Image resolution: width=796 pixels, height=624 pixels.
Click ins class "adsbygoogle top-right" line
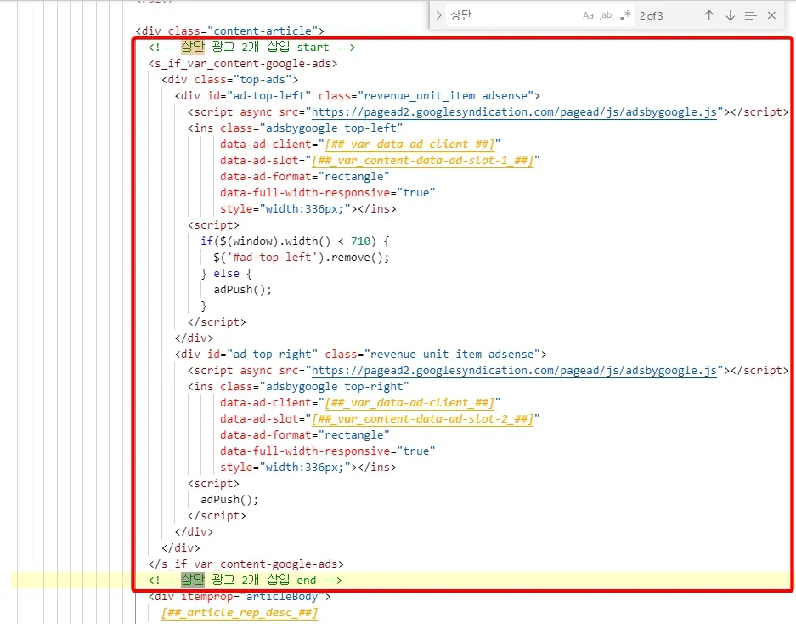[298, 387]
